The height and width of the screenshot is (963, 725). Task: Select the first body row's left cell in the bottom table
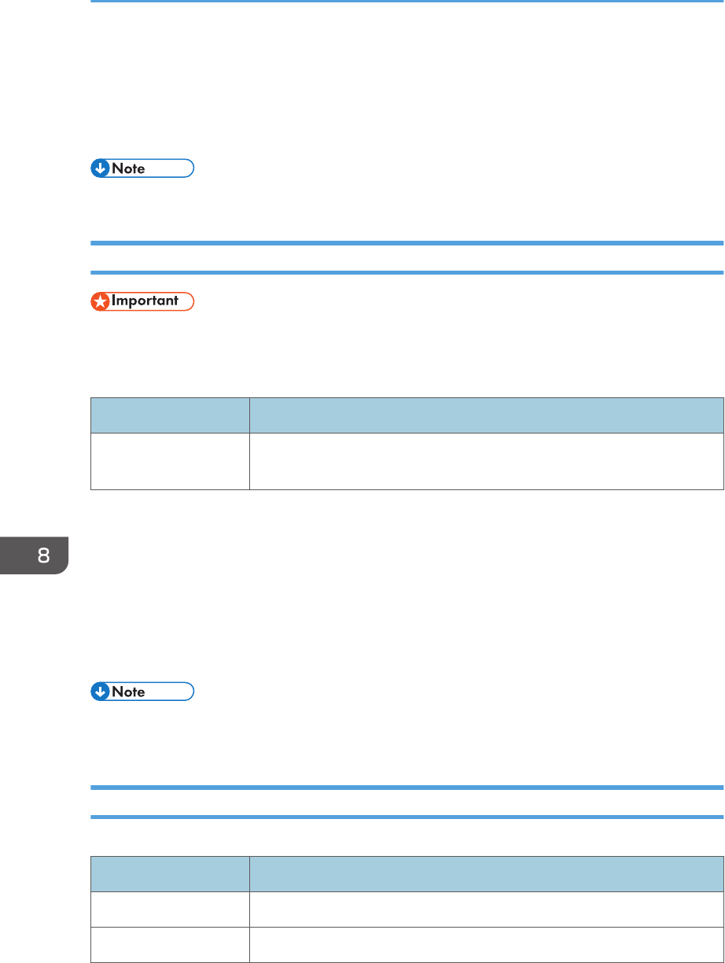click(x=170, y=909)
